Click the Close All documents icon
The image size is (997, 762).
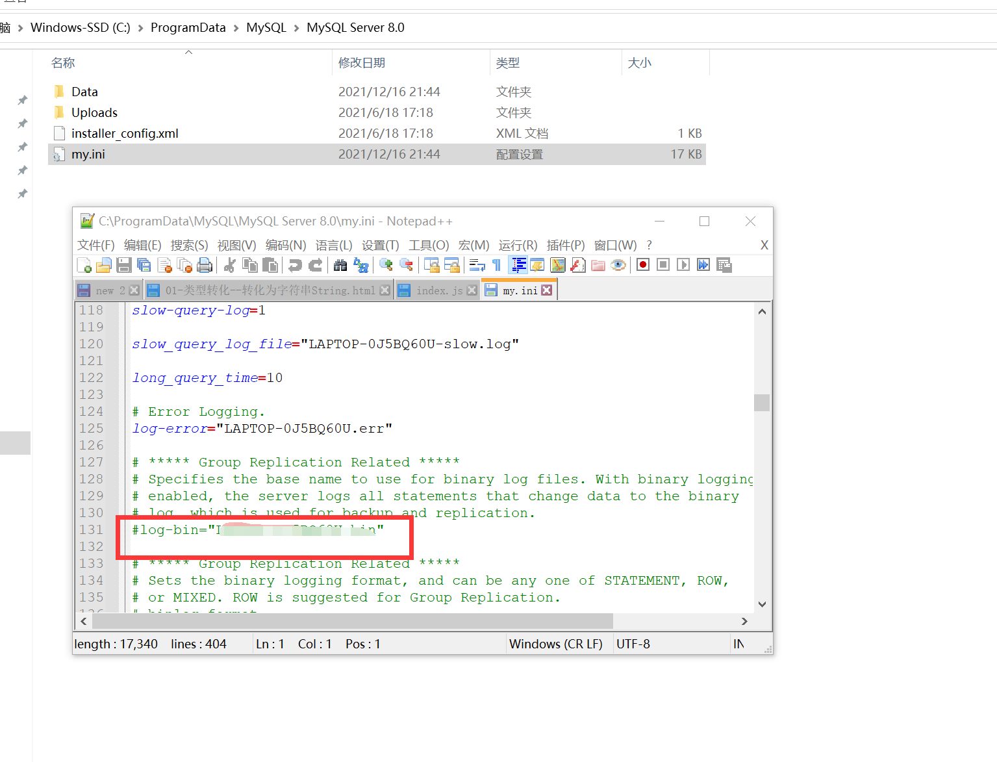[184, 265]
